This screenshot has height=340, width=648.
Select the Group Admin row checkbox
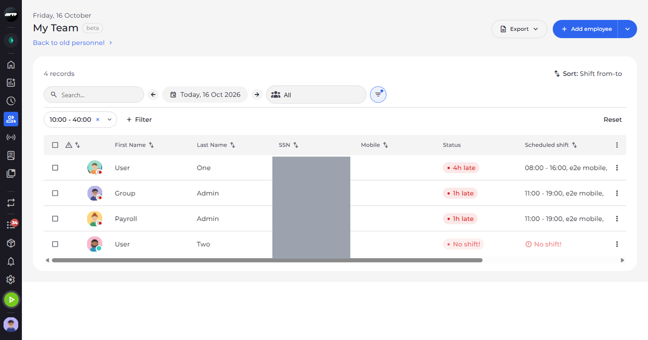55,193
